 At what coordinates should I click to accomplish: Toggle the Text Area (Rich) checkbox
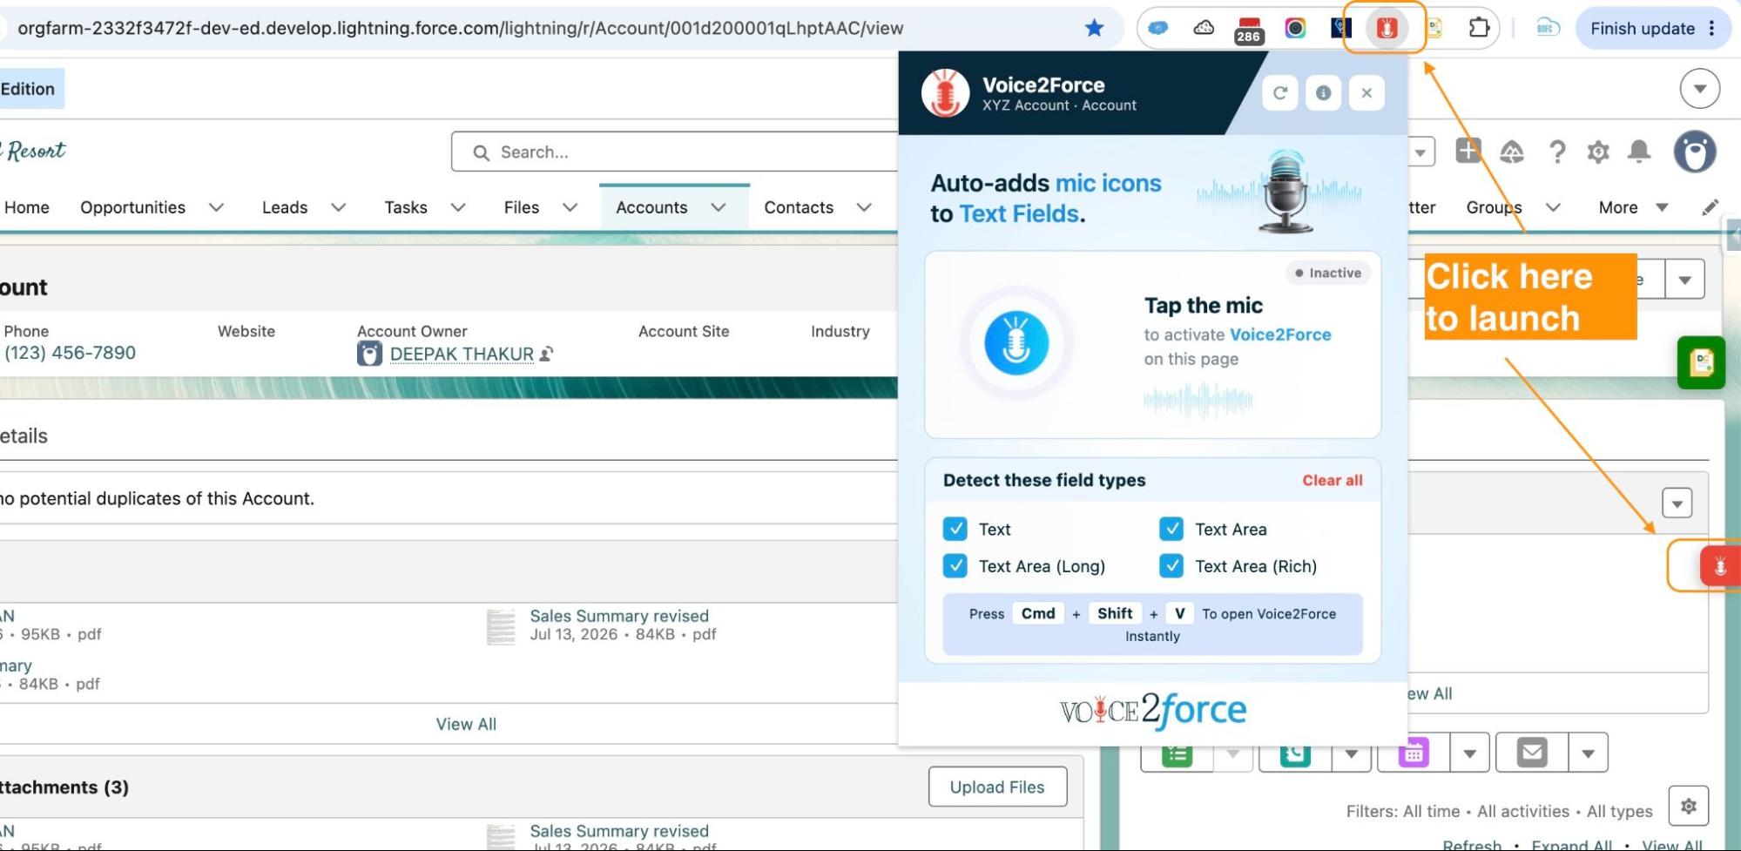point(1171,566)
